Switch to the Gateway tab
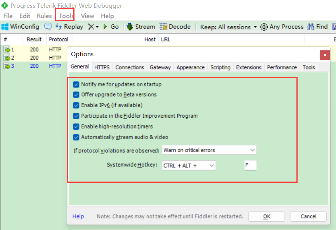Screen dimensions: 336x230 [x=160, y=67]
